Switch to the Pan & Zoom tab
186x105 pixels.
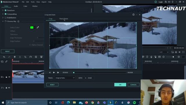pyautogui.click(x=64, y=19)
